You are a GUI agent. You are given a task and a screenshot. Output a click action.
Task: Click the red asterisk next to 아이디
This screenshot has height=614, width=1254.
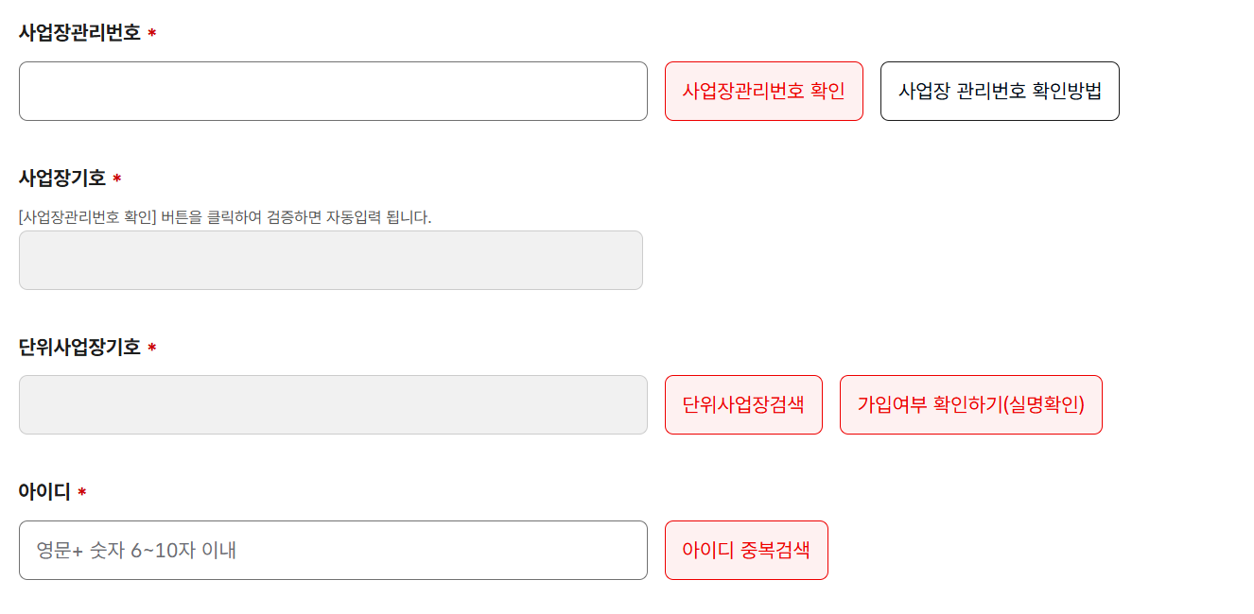point(81,491)
